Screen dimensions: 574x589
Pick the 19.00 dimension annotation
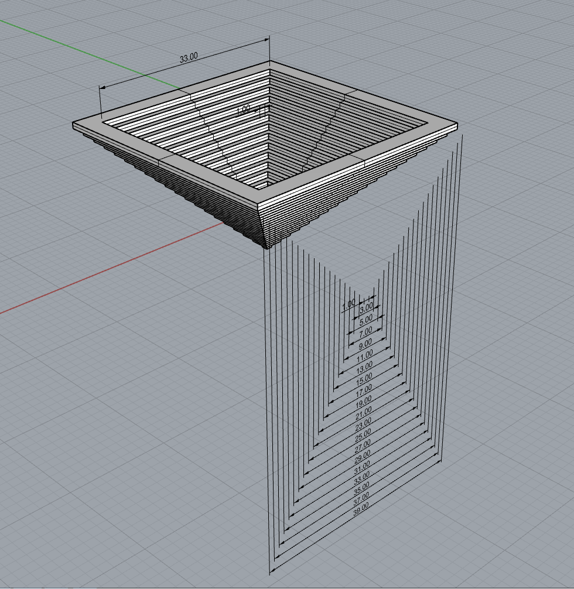(x=364, y=402)
